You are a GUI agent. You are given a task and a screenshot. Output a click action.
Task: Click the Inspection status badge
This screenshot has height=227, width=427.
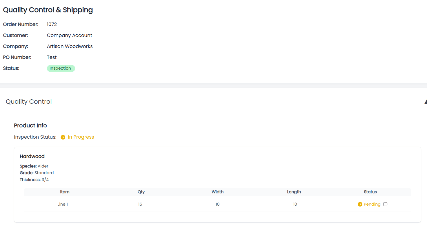(x=61, y=68)
